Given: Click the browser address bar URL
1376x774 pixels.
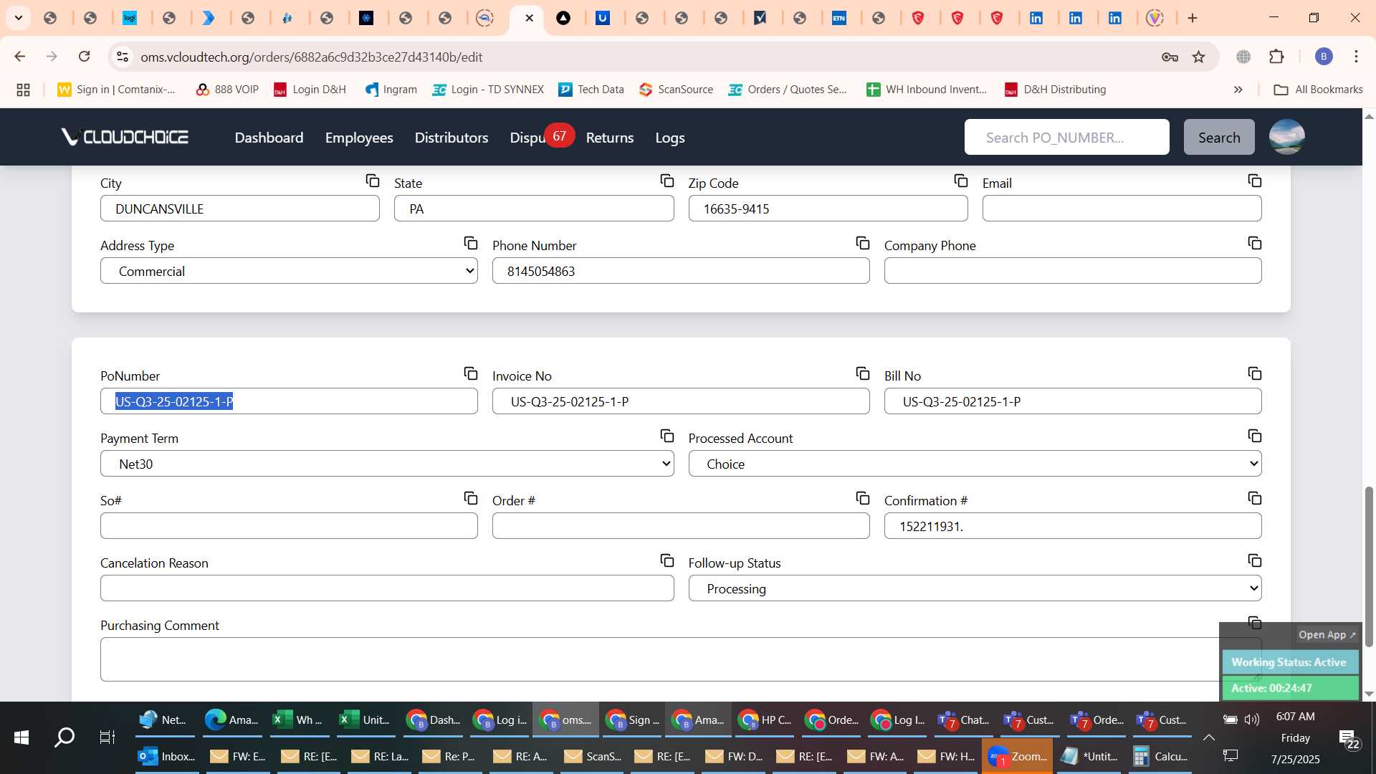Looking at the screenshot, I should [x=311, y=57].
